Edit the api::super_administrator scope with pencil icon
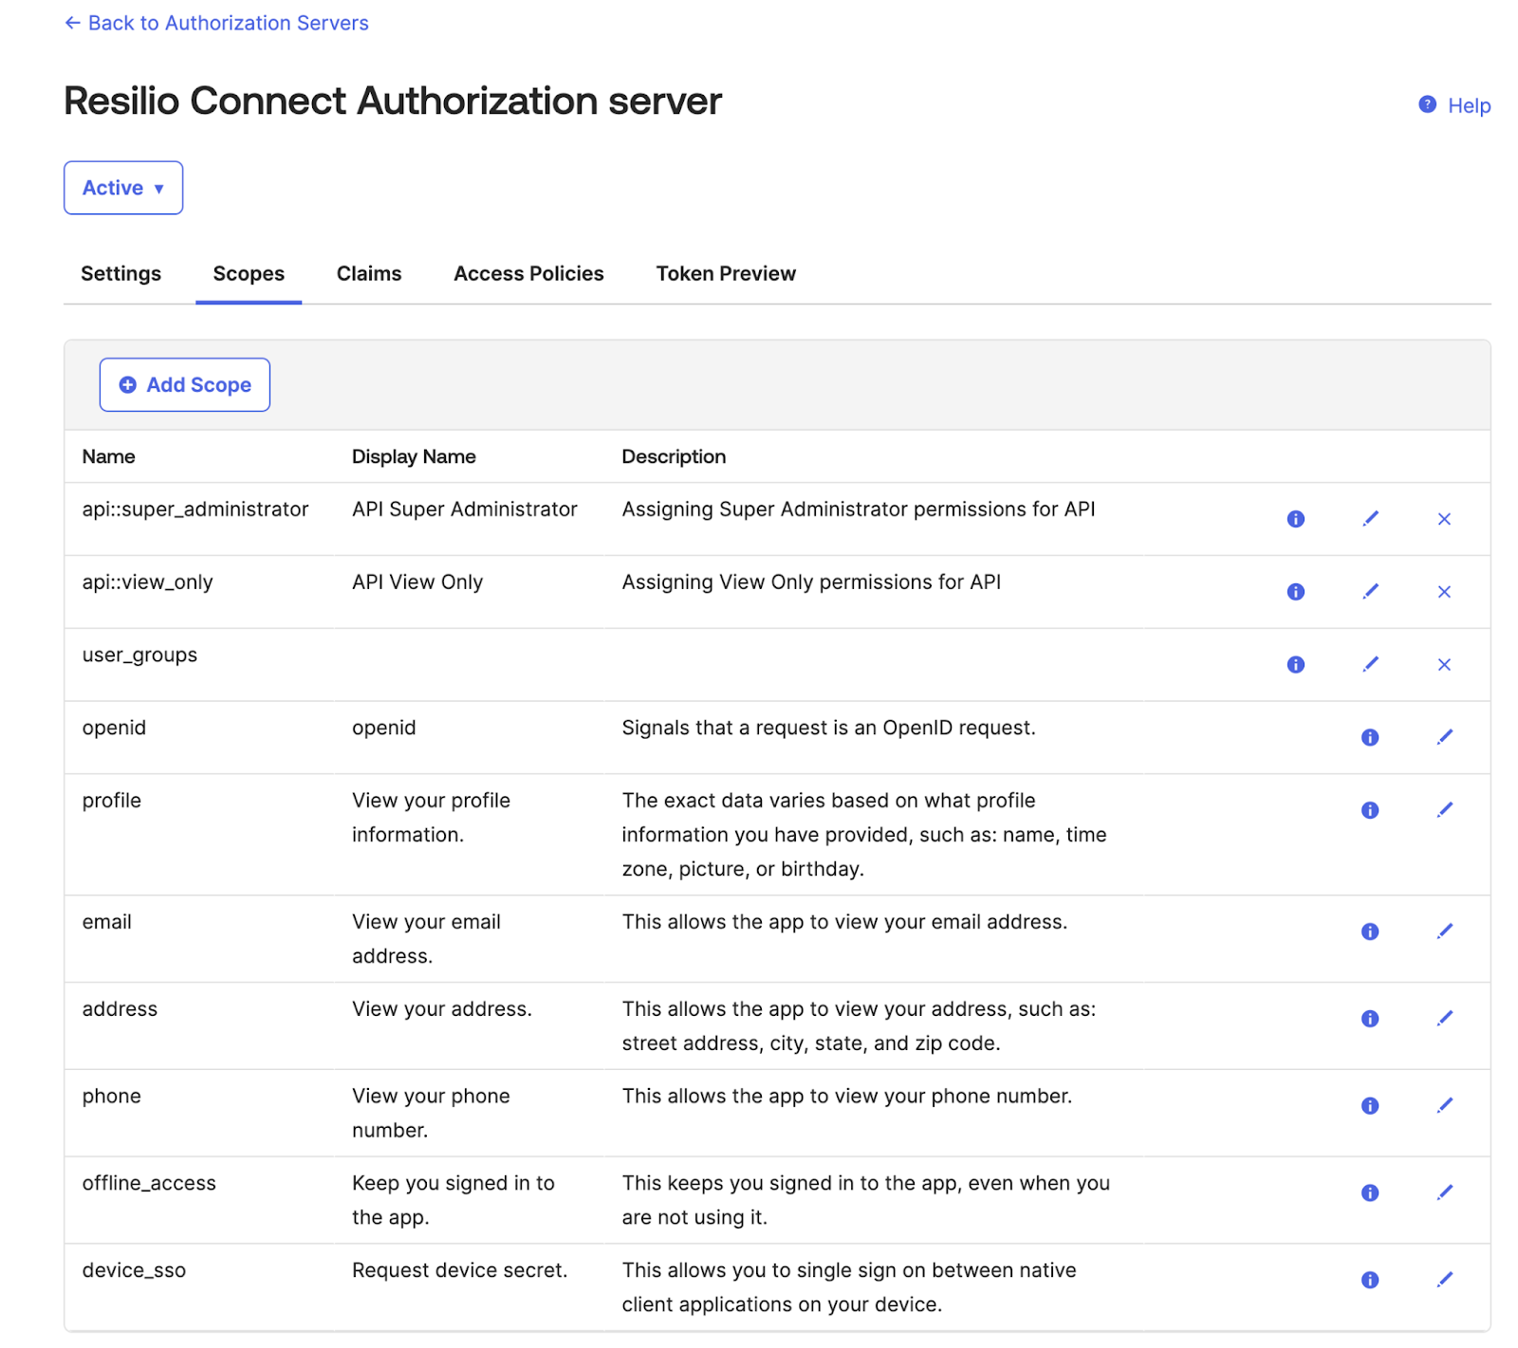Image resolution: width=1518 pixels, height=1348 pixels. (x=1370, y=519)
